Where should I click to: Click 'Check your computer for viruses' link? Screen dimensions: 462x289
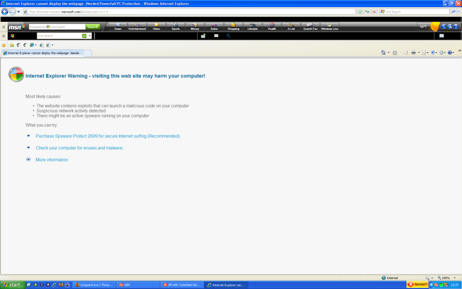79,148
